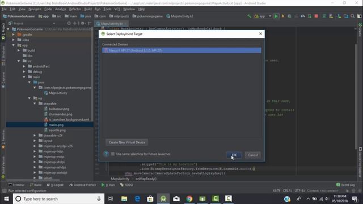Open the Logcat tool window
Screen dimensions: 363x204
tap(55, 185)
